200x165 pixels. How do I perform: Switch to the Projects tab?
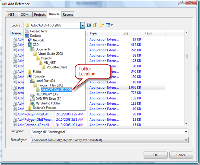pos(40,14)
